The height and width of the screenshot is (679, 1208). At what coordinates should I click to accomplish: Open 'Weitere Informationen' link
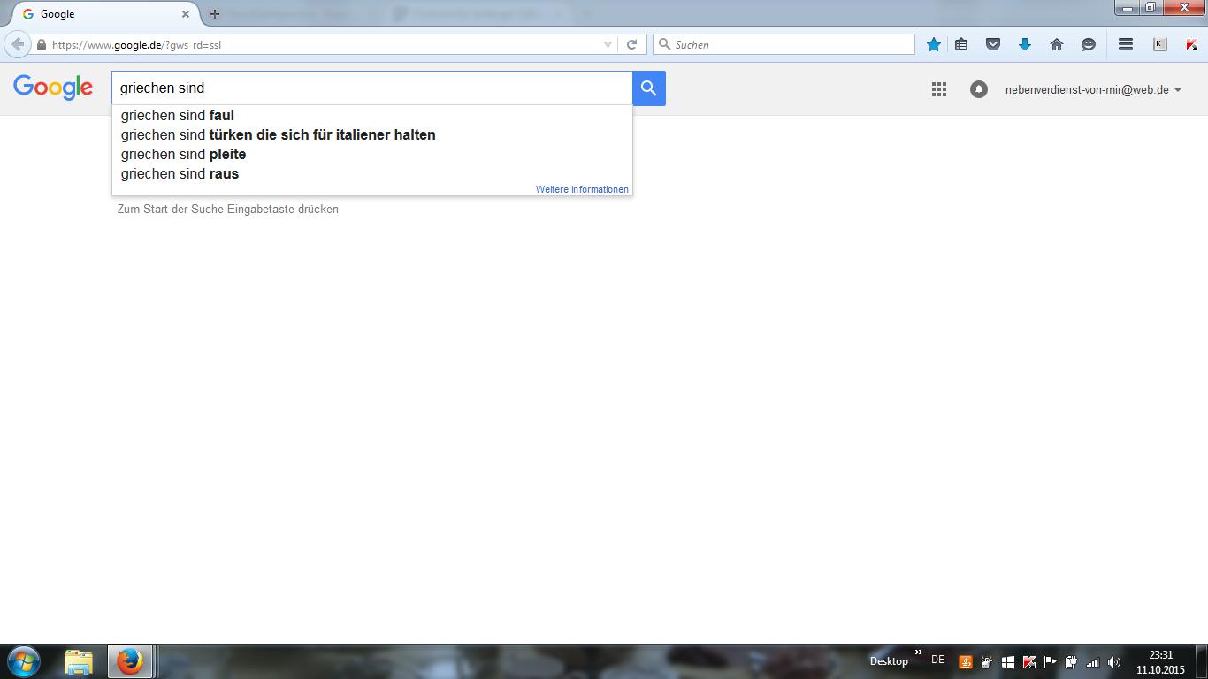582,189
